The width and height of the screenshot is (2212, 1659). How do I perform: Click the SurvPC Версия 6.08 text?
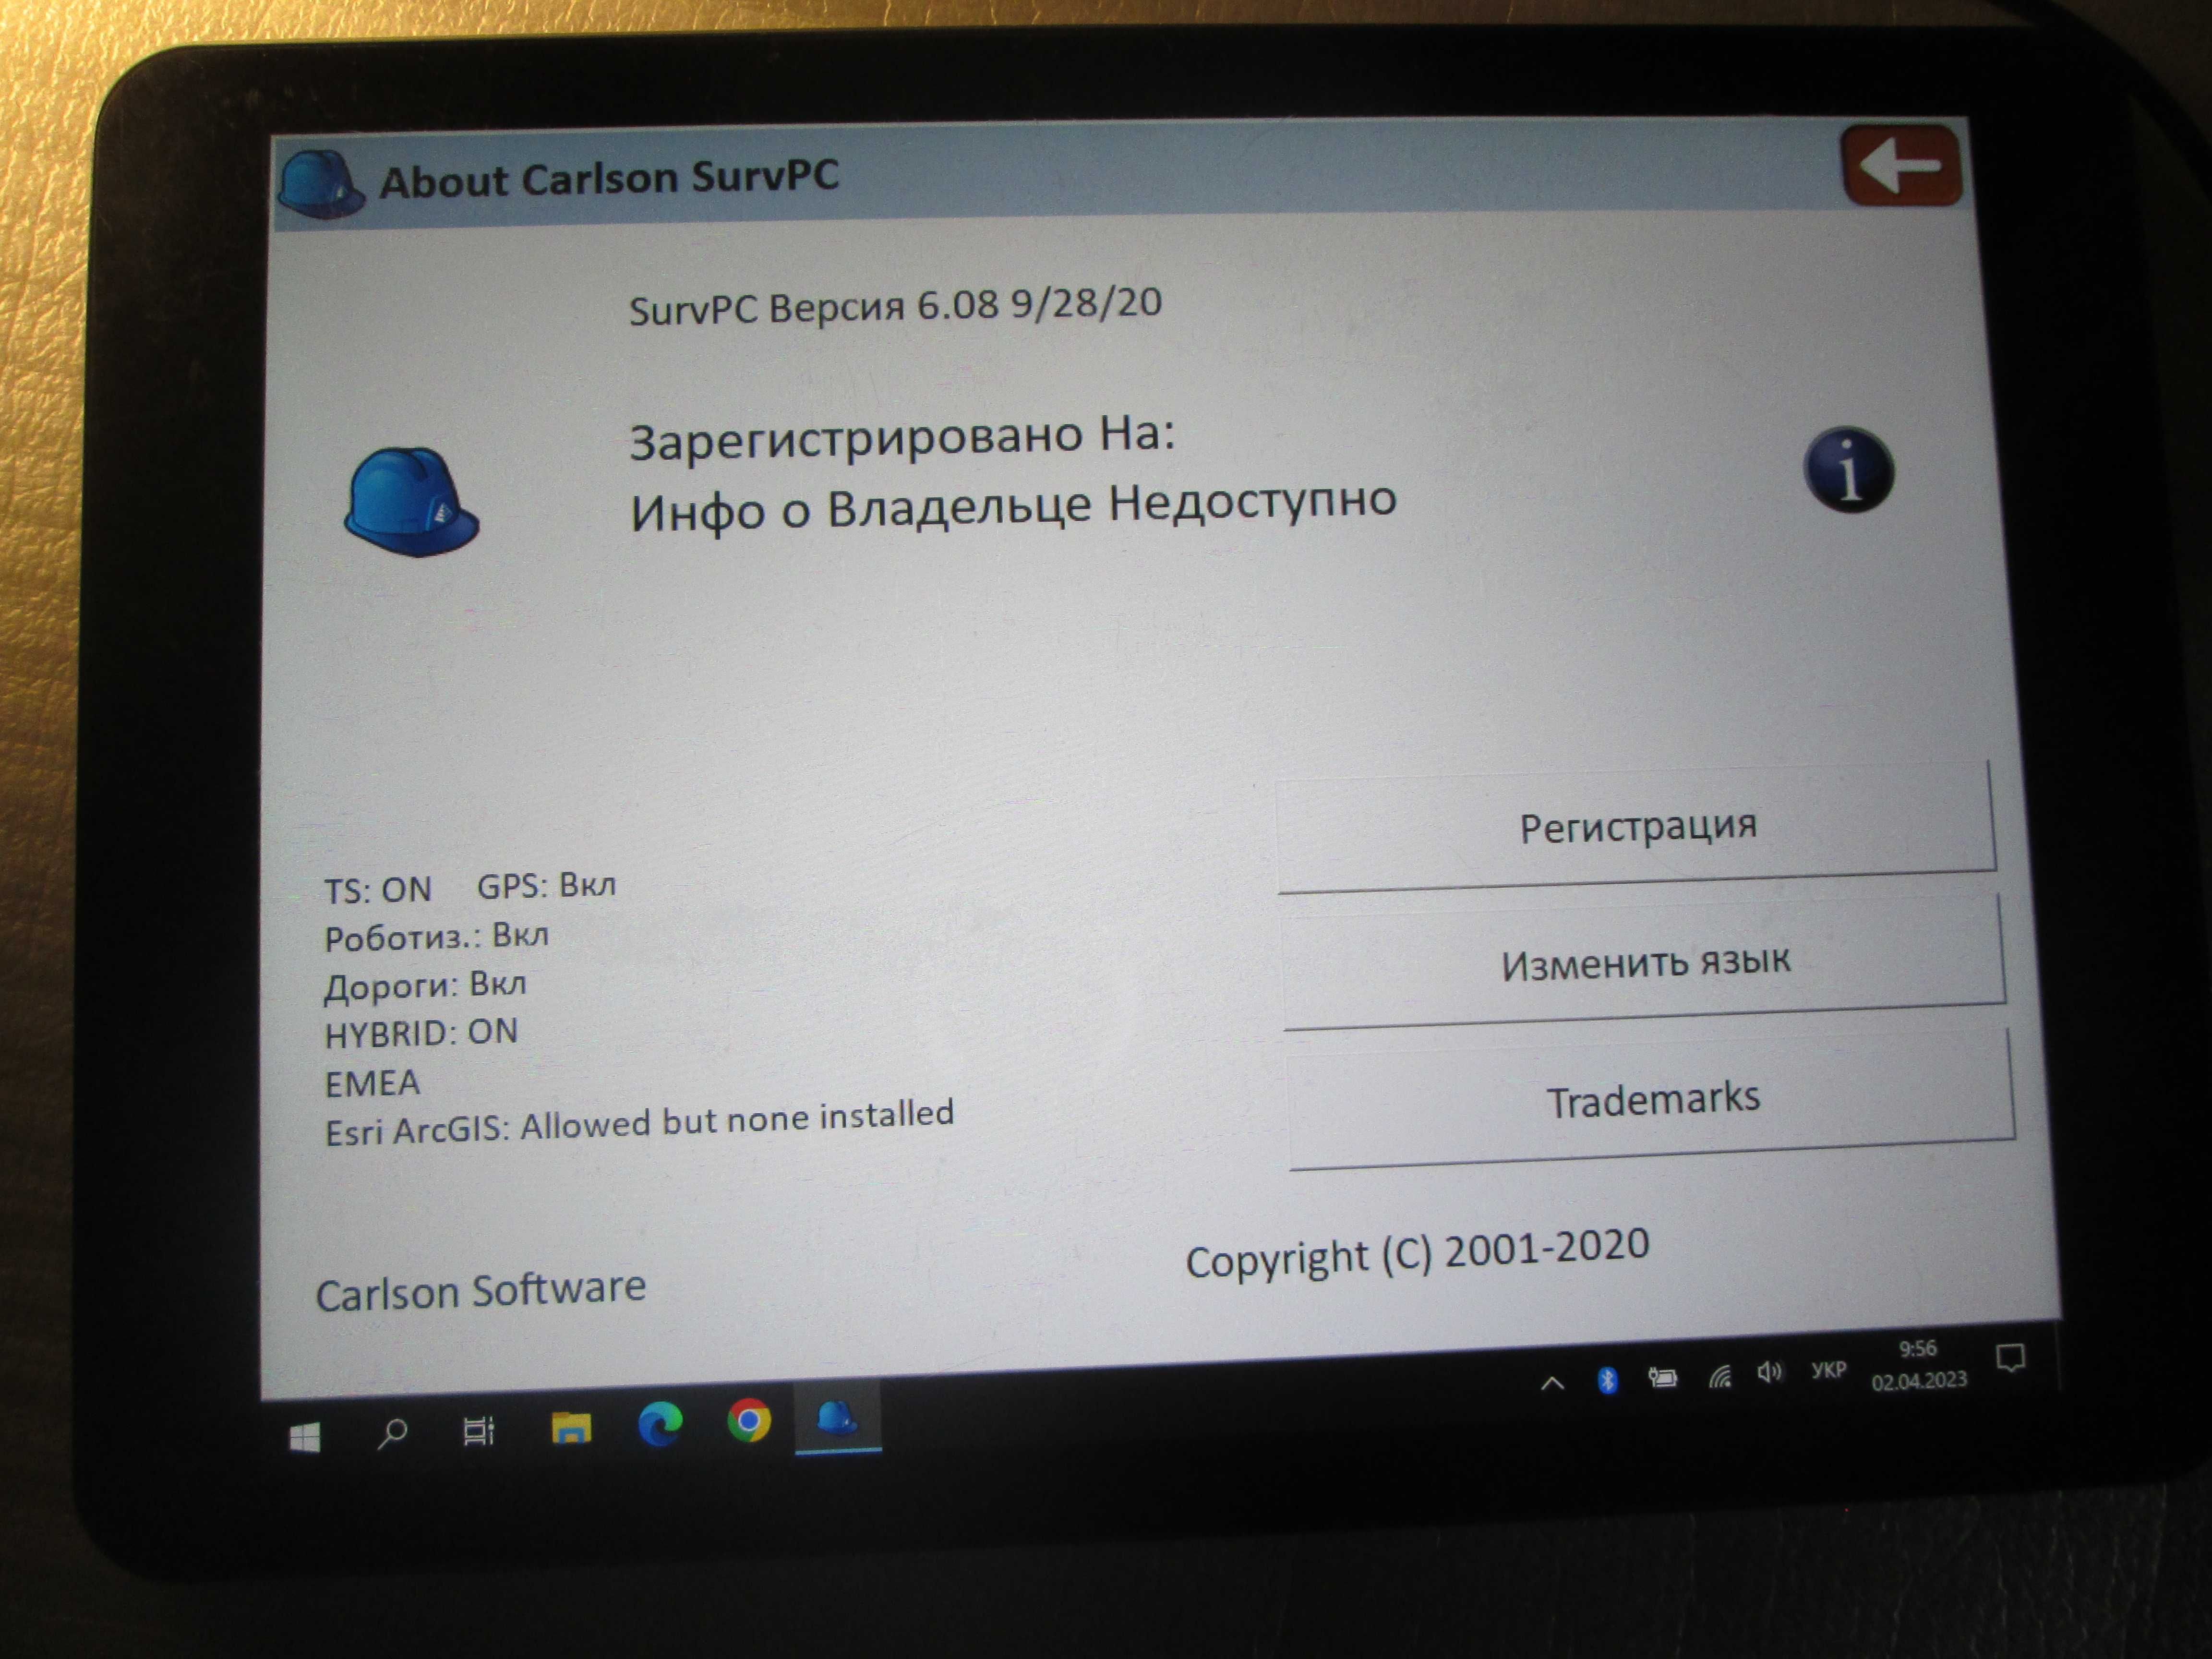895,305
